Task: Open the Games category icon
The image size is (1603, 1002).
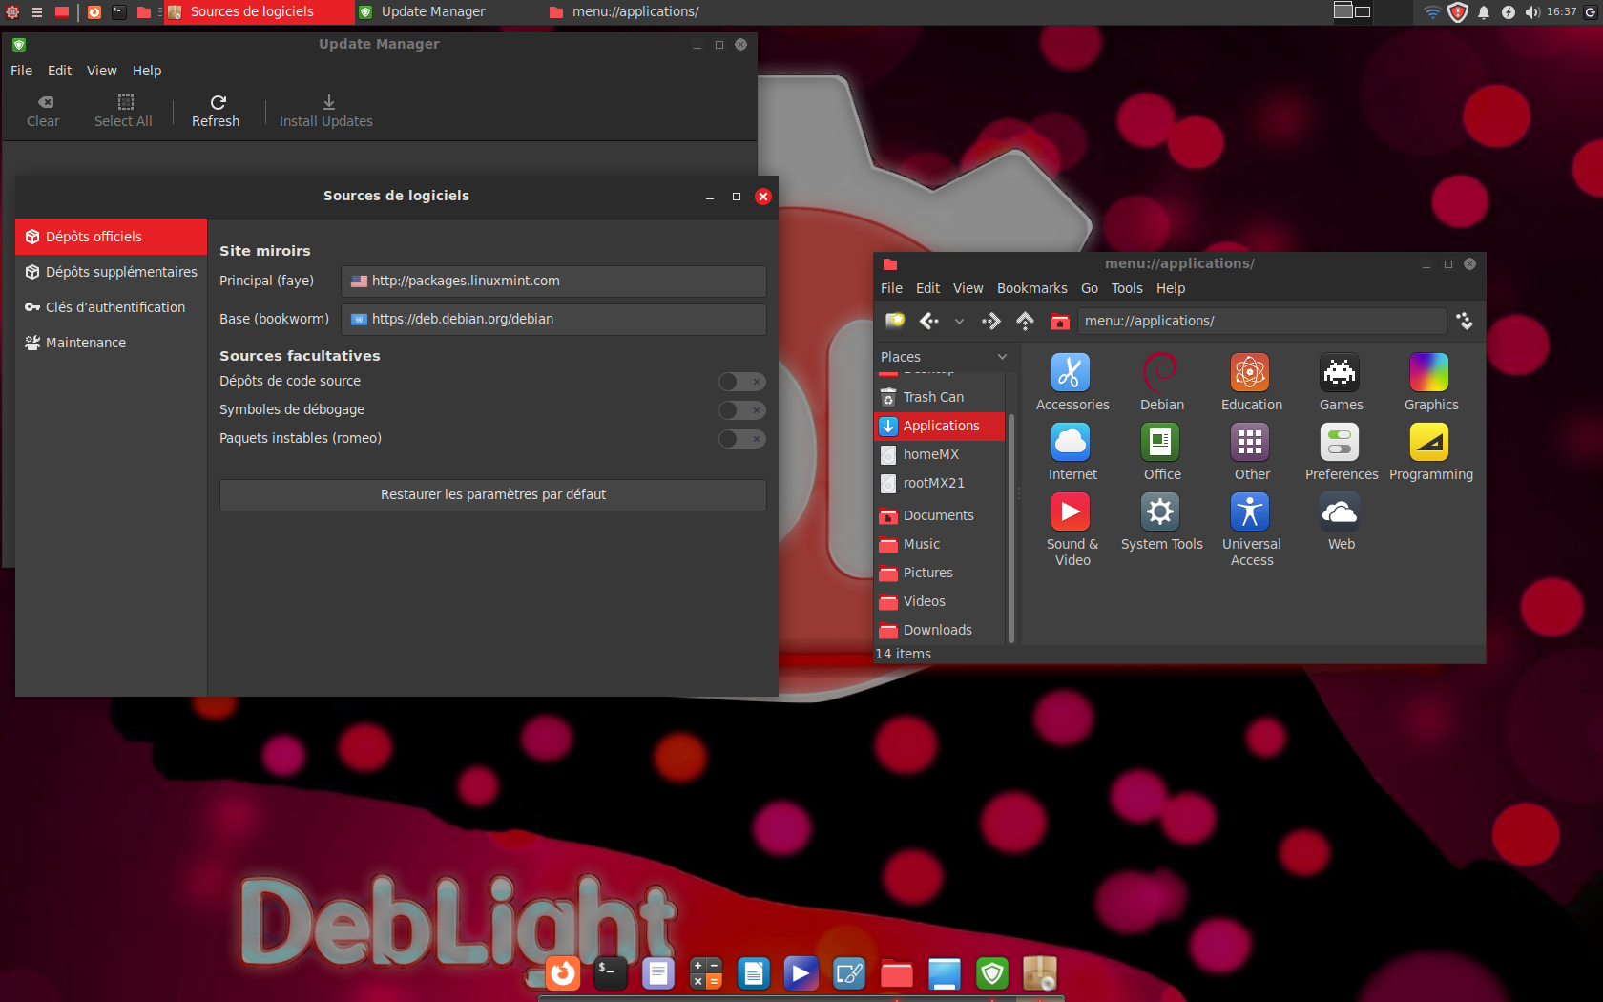Action: pos(1340,372)
